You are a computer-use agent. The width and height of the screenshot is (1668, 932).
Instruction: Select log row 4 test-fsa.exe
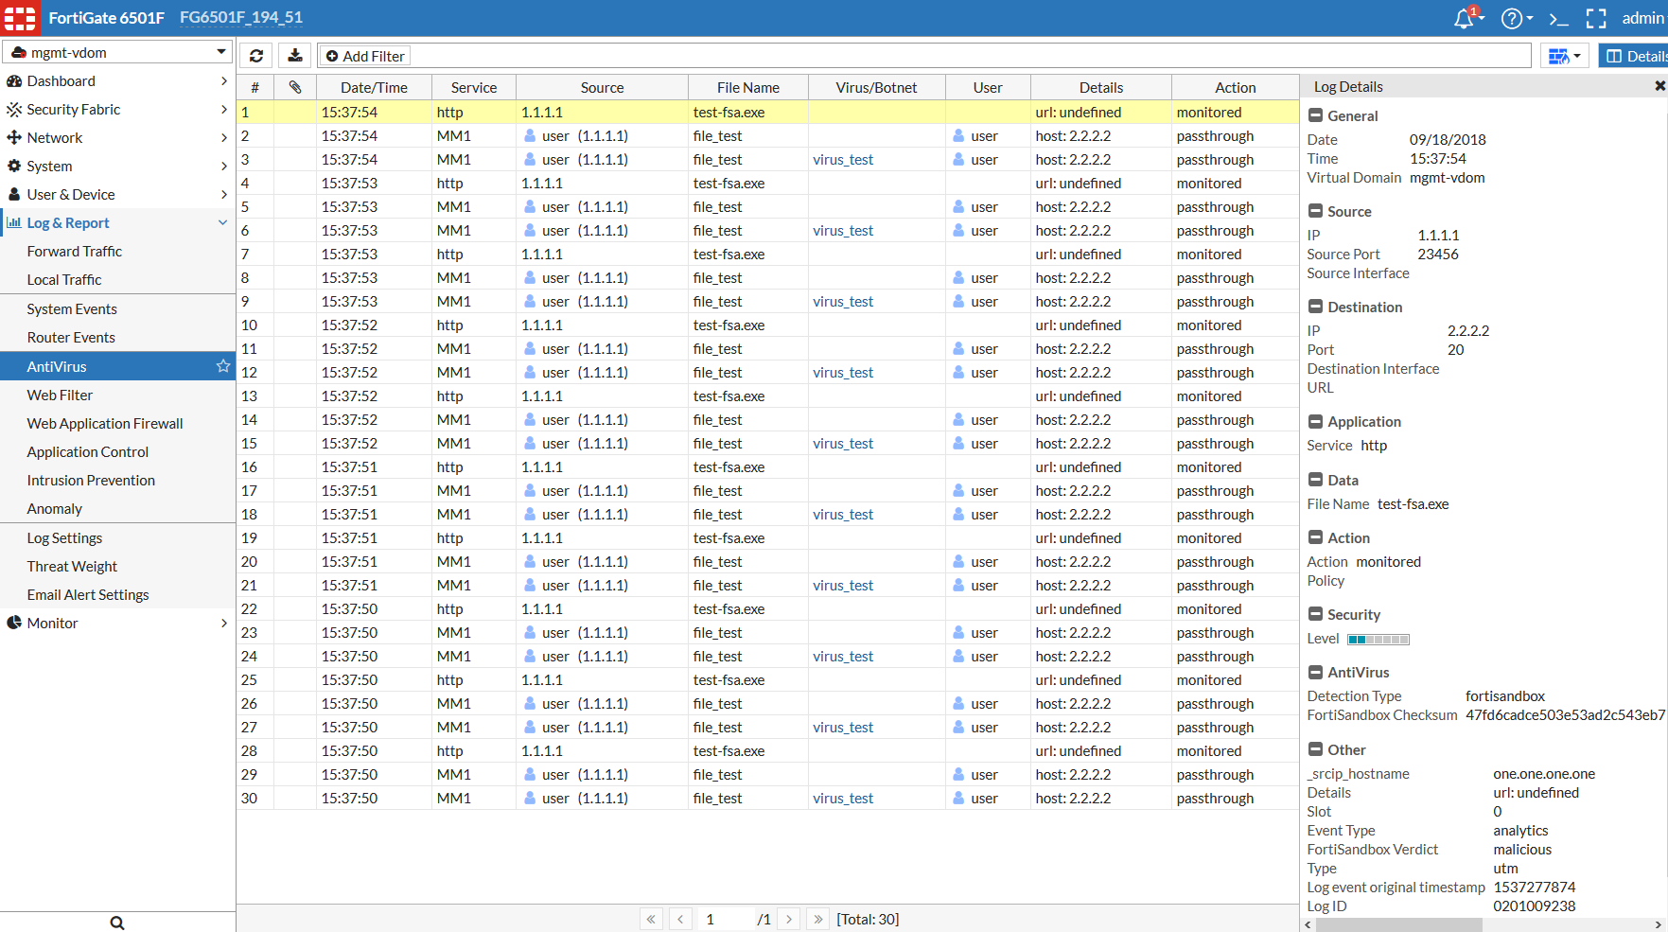(767, 184)
